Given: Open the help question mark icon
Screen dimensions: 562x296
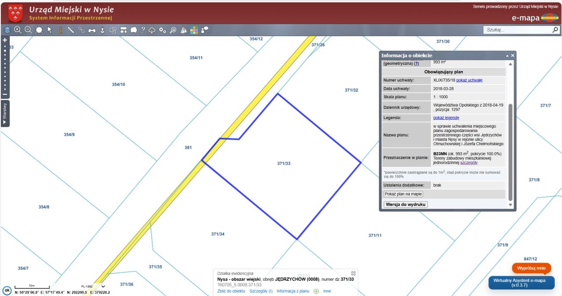Looking at the screenshot, I should click(143, 30).
